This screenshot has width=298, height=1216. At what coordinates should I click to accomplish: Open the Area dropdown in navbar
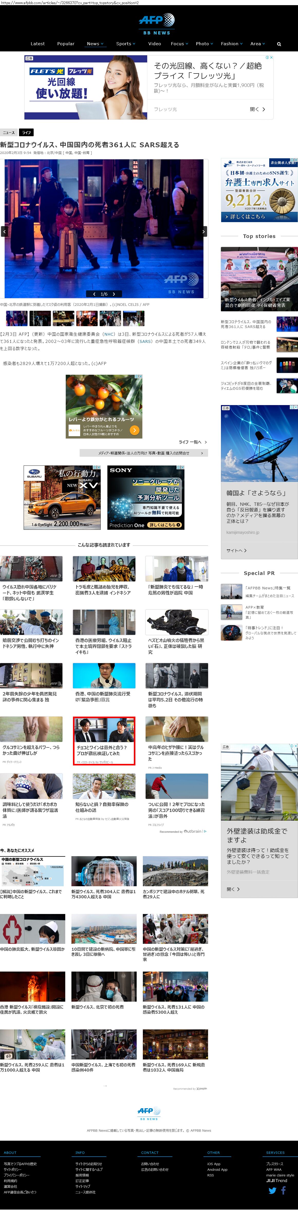(x=257, y=44)
